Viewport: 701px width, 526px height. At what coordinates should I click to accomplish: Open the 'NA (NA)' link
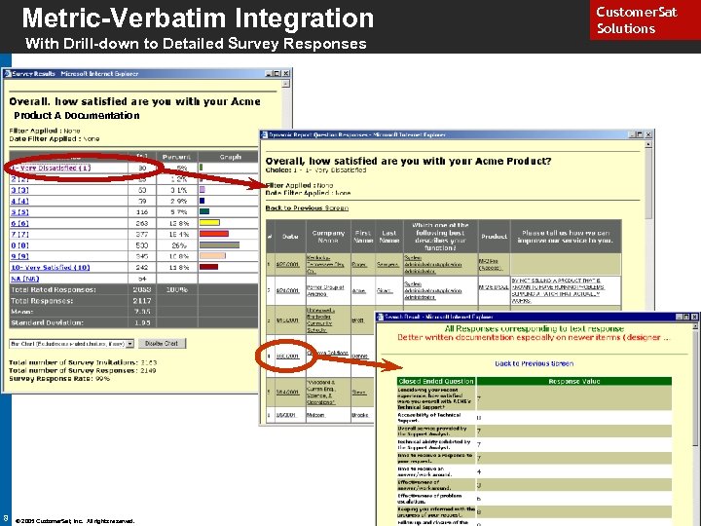25,279
